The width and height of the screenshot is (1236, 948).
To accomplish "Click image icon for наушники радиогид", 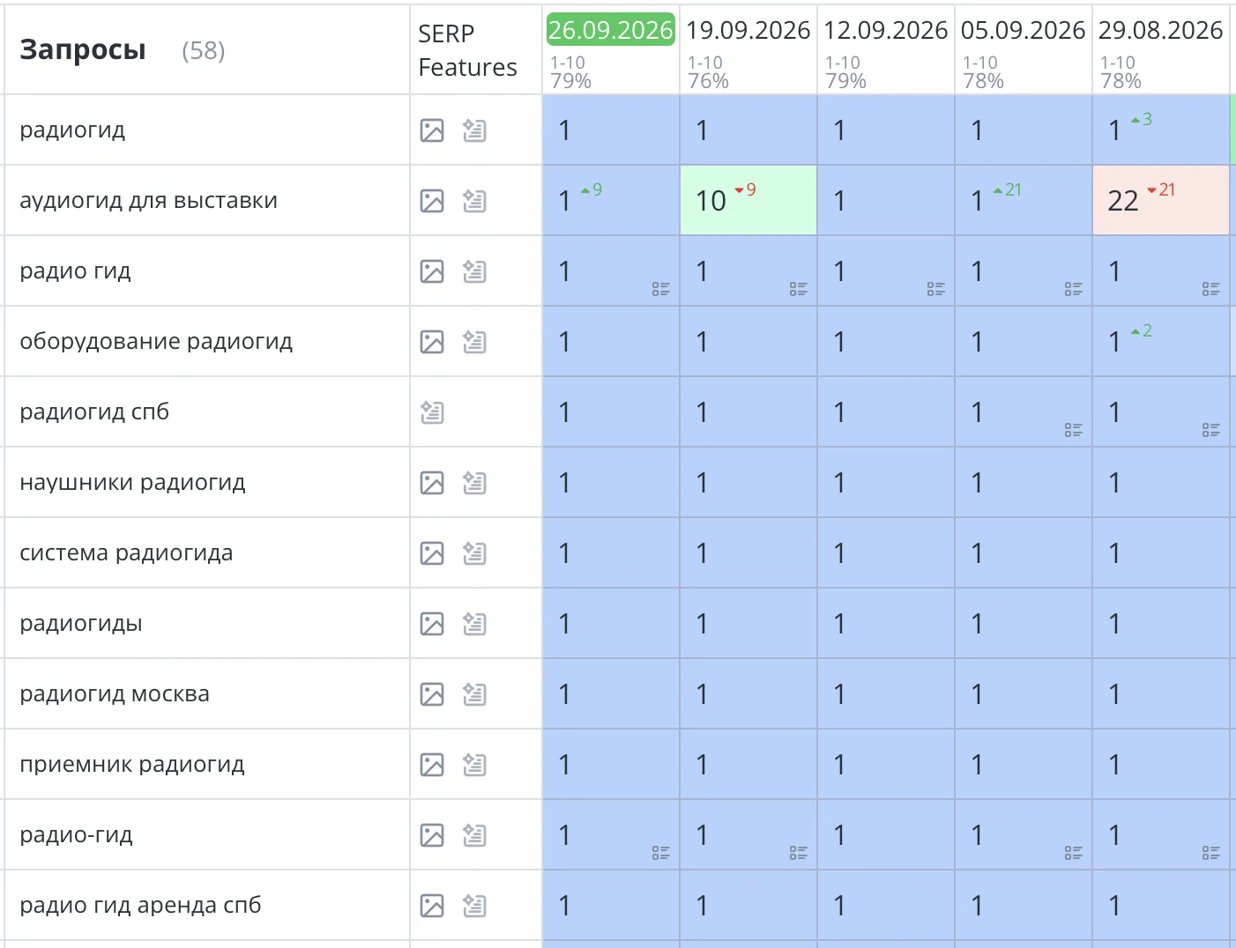I will pos(432,483).
